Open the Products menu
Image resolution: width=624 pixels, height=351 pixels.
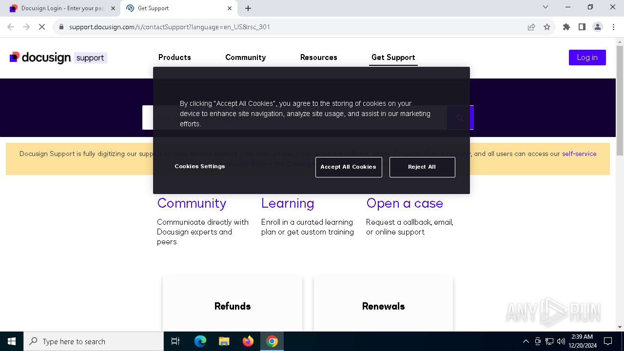click(x=175, y=57)
